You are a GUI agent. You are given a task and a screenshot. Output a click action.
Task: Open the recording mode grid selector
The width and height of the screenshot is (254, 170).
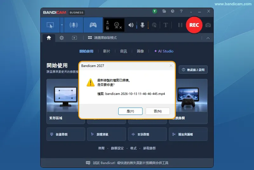coord(102,38)
